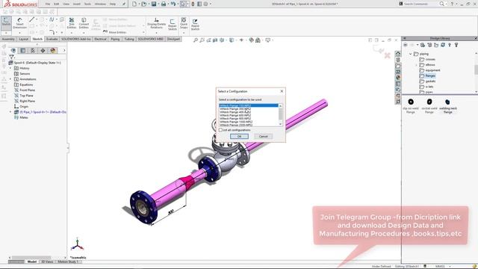This screenshot has width=478, height=269.
Task: Click Design Library refresh icon
Action: pyautogui.click(x=443, y=45)
